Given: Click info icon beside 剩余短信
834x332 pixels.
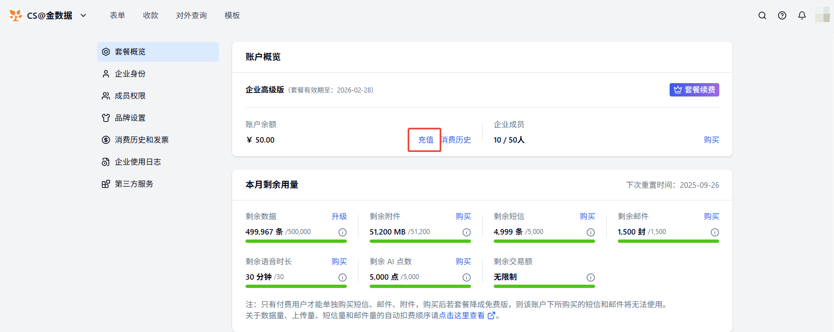Looking at the screenshot, I should click(x=590, y=232).
